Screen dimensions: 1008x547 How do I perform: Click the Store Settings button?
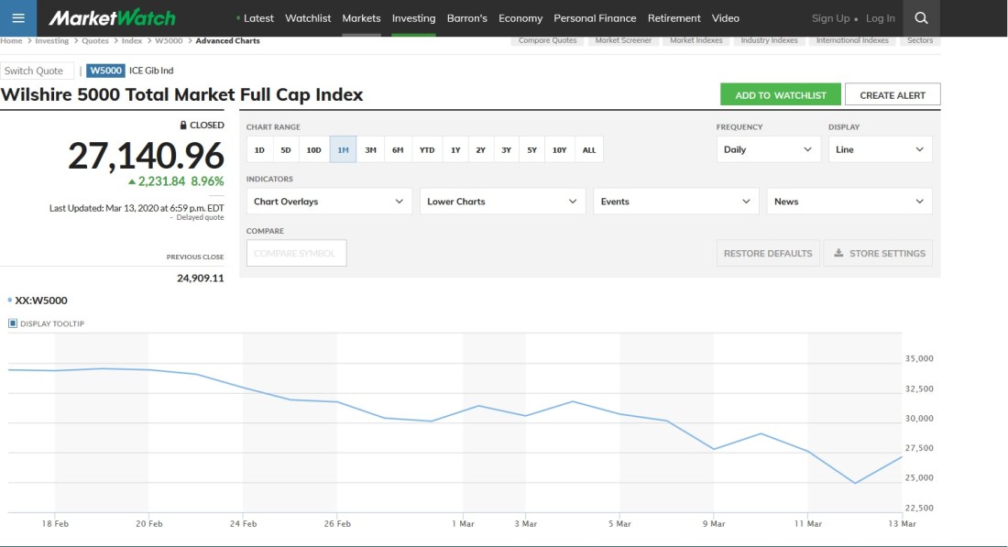(x=878, y=254)
